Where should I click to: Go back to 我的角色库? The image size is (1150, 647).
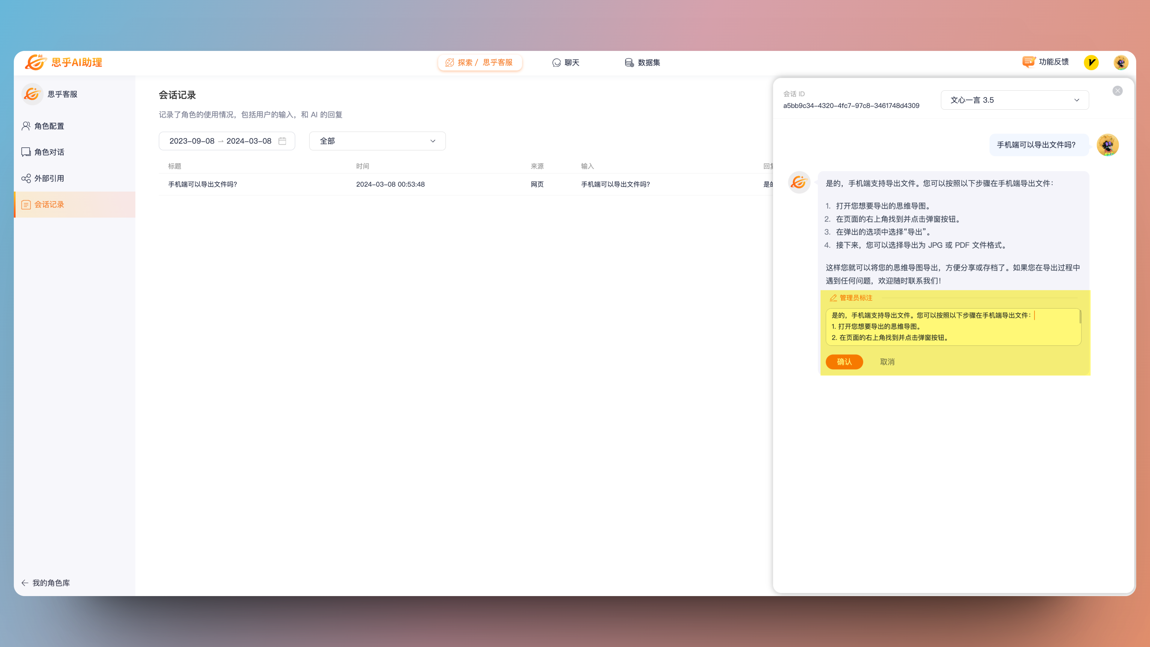[x=46, y=583]
